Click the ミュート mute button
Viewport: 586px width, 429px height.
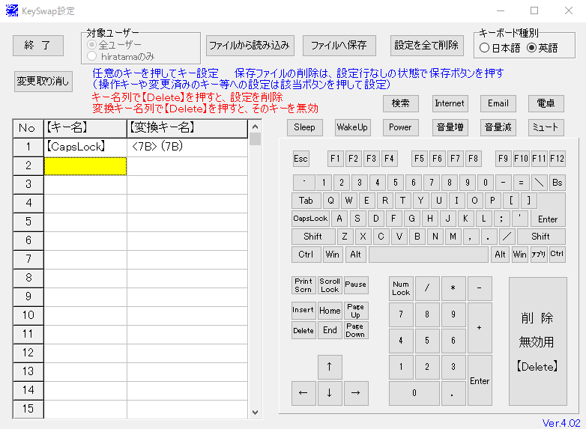point(546,127)
